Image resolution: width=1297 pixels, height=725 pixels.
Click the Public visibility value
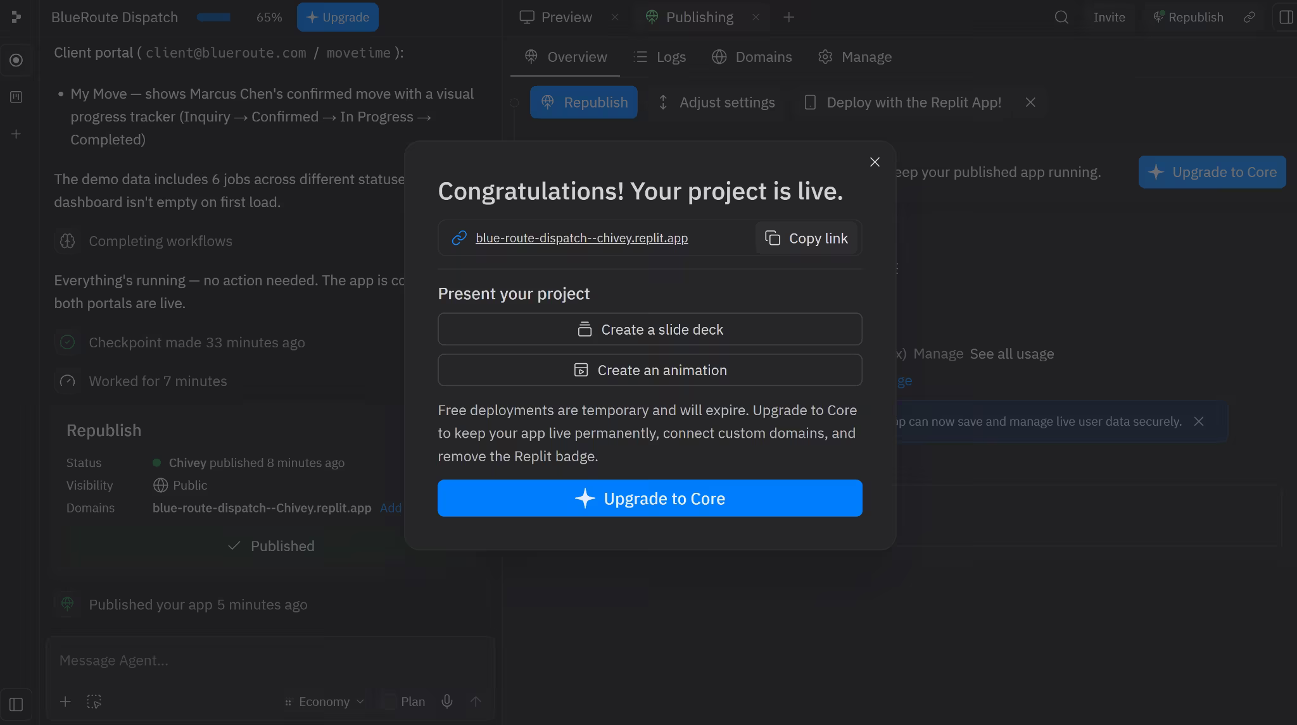click(180, 485)
